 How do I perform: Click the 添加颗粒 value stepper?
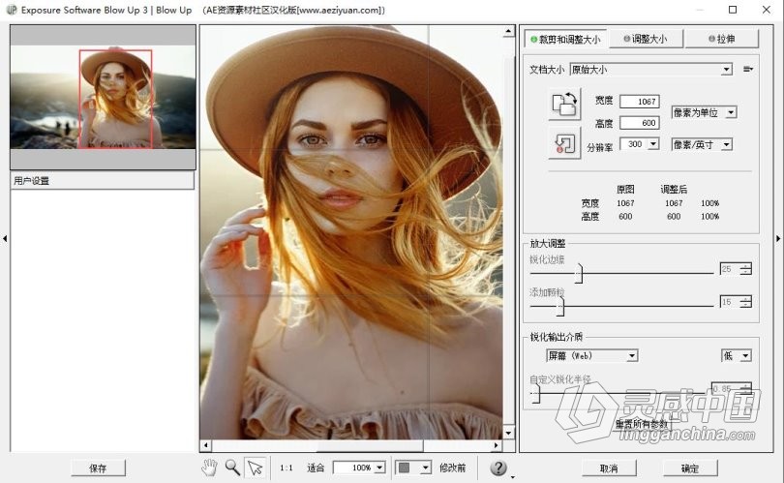point(745,302)
